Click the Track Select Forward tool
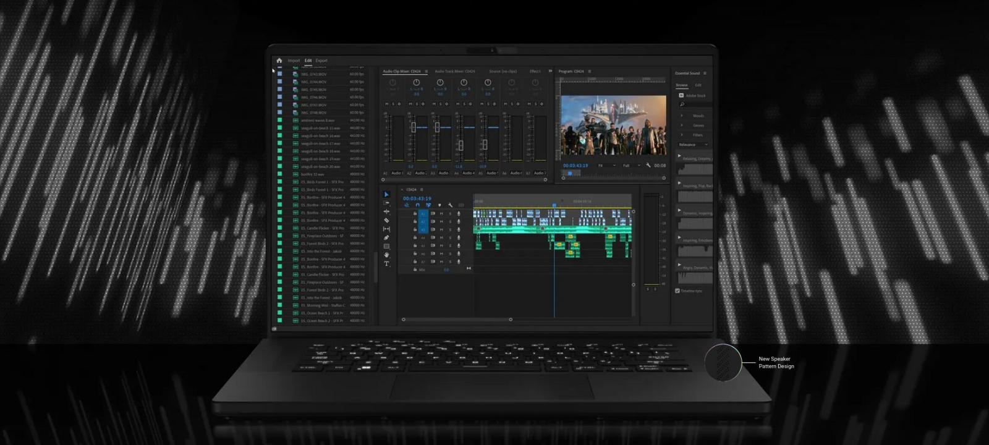This screenshot has width=989, height=445. 387,203
